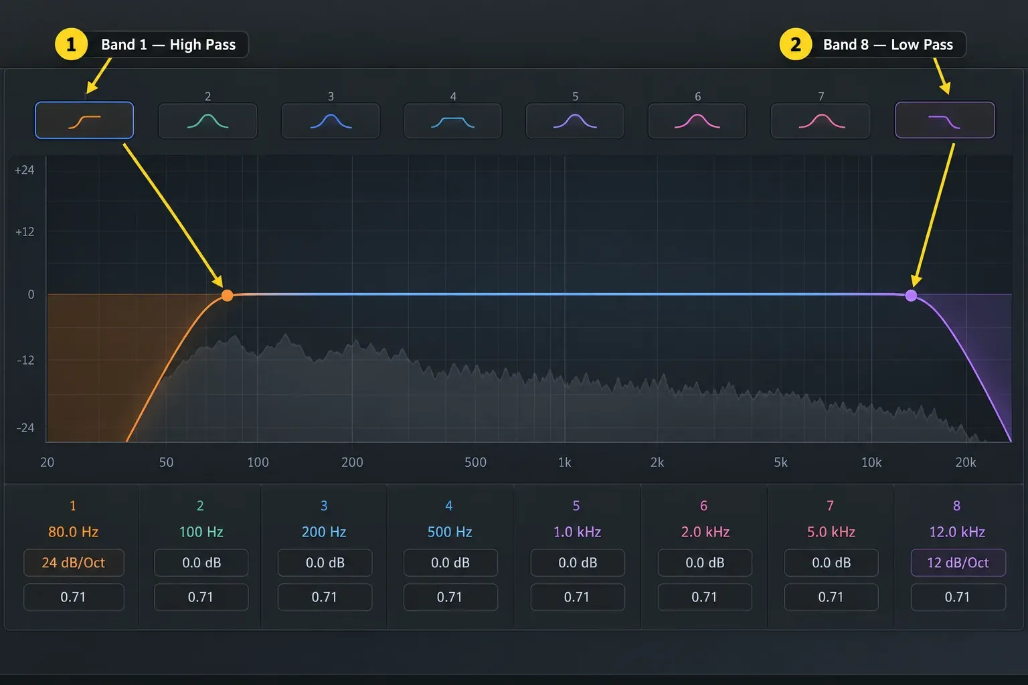Click band number 1 in the parameter panel
Viewport: 1028px width, 685px height.
[x=73, y=506]
